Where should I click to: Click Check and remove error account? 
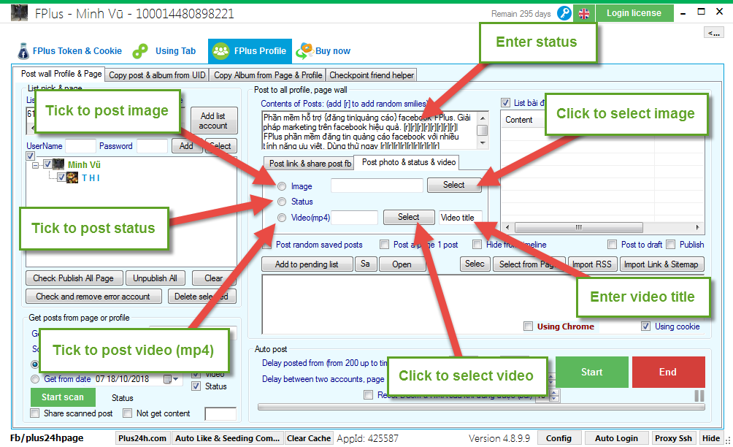[x=93, y=297]
